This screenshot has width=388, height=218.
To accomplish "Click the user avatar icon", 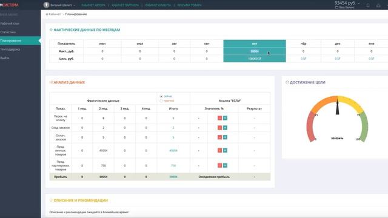I will click(46, 5).
